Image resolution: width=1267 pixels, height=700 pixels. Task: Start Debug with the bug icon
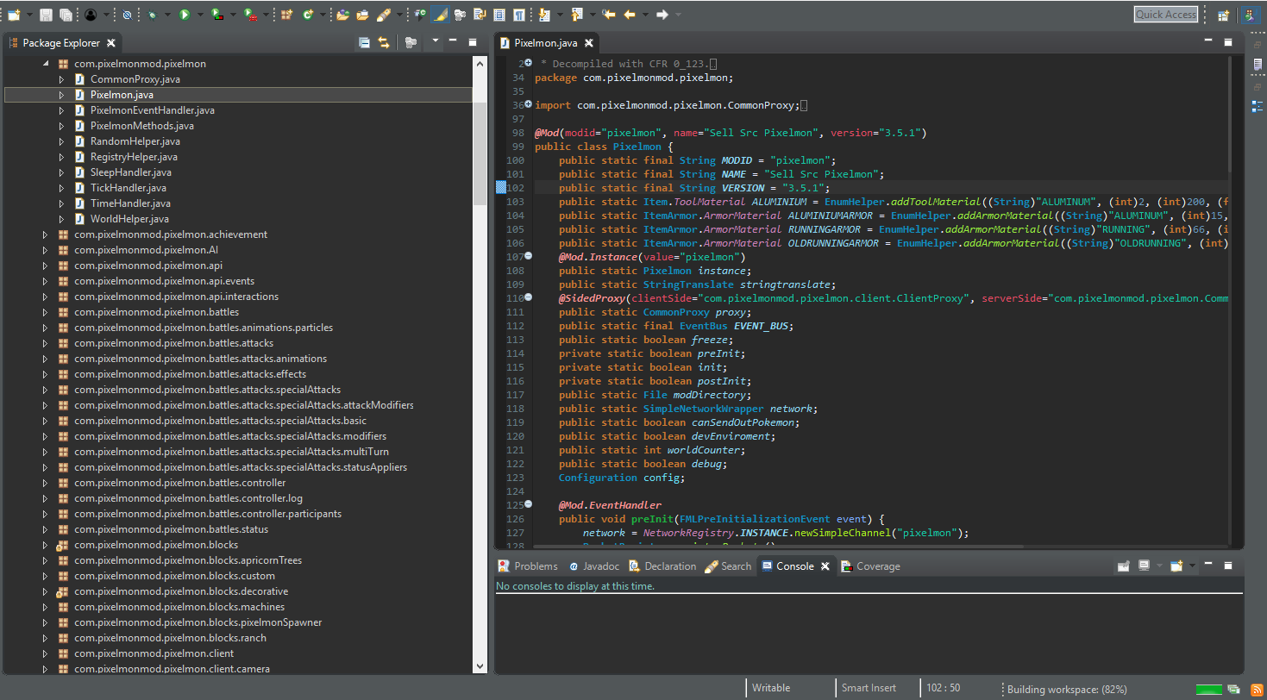[x=152, y=15]
